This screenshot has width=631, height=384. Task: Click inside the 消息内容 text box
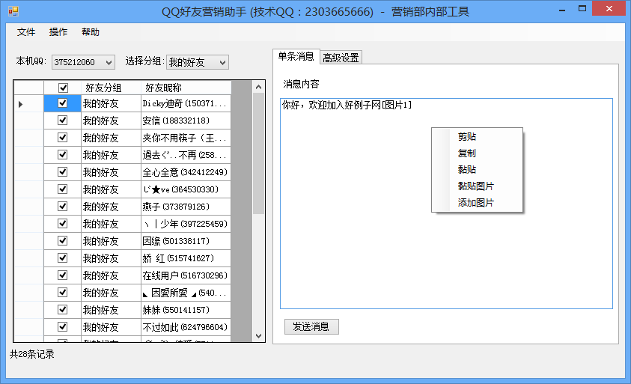pos(446,204)
